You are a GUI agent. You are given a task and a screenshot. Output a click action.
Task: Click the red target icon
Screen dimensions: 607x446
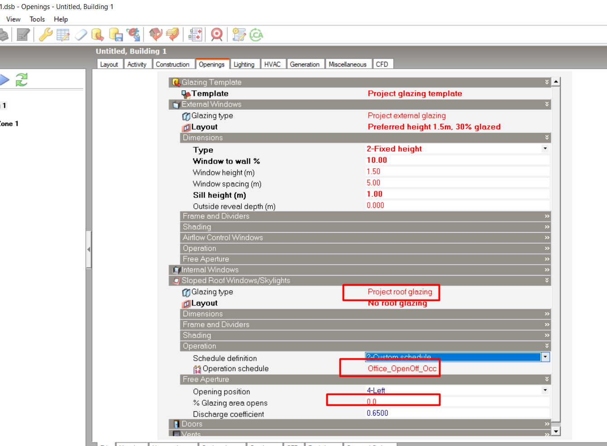(x=217, y=35)
